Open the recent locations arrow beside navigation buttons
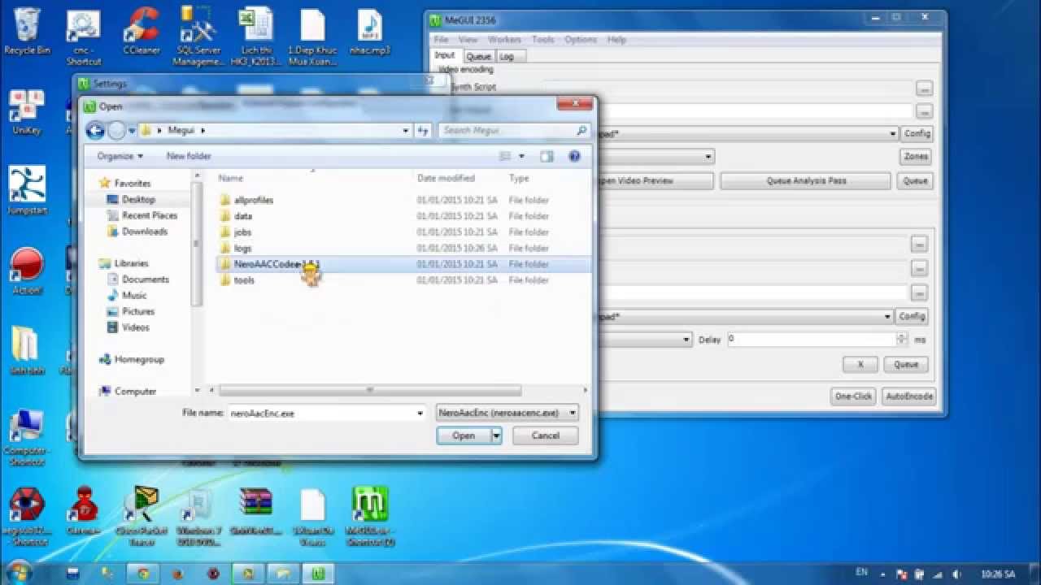Viewport: 1041px width, 585px height. point(132,131)
